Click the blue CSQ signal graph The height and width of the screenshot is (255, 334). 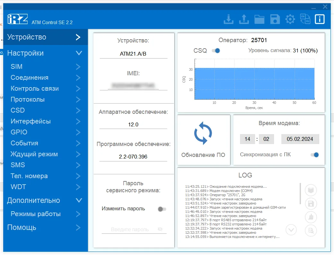point(254,84)
